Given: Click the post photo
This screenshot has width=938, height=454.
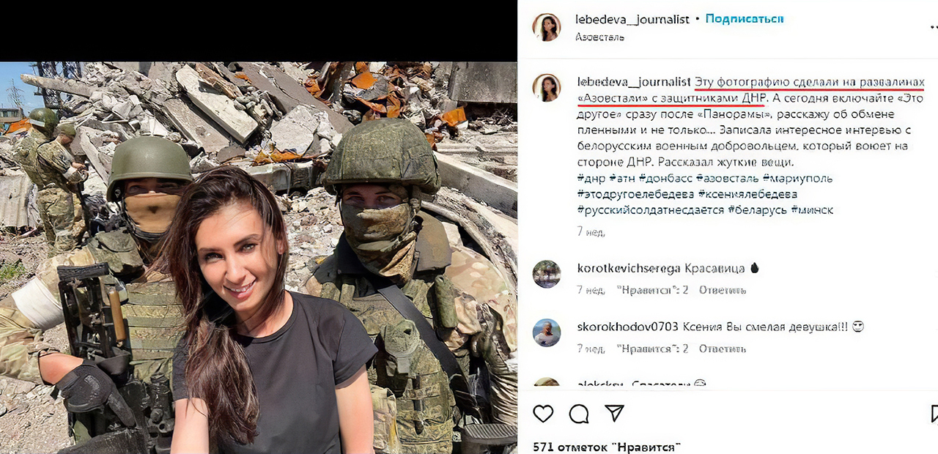Looking at the screenshot, I should pos(259,258).
